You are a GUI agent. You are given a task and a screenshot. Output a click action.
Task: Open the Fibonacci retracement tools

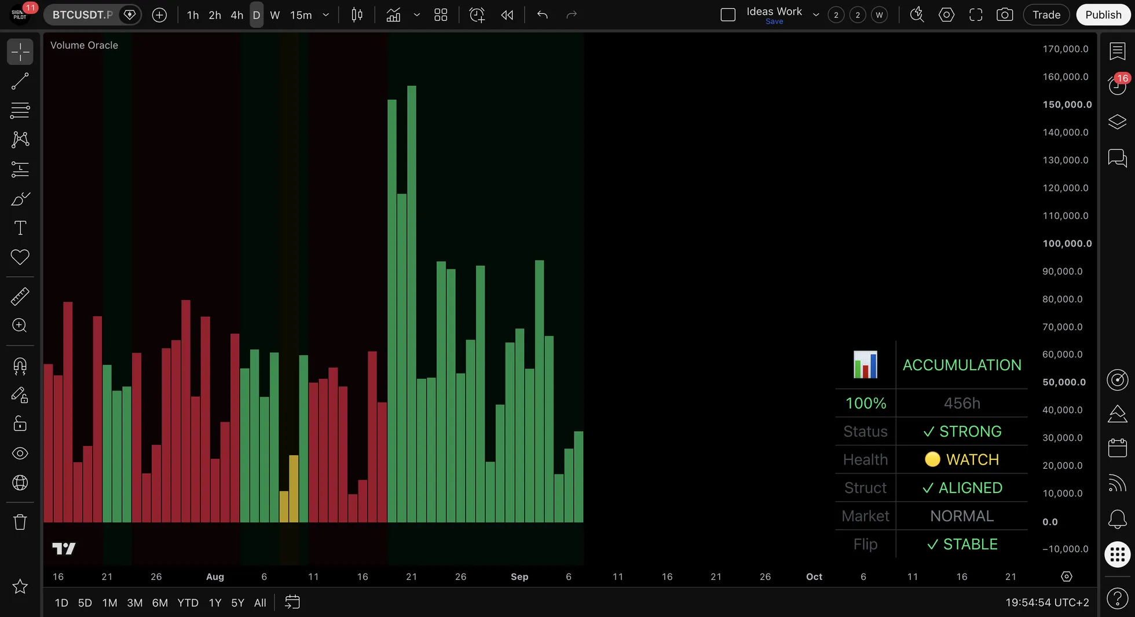click(x=20, y=110)
